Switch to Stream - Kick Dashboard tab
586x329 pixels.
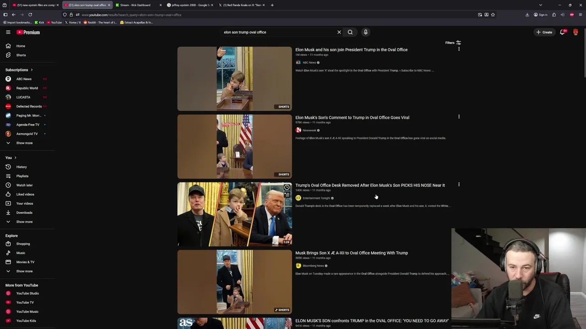coord(137,5)
